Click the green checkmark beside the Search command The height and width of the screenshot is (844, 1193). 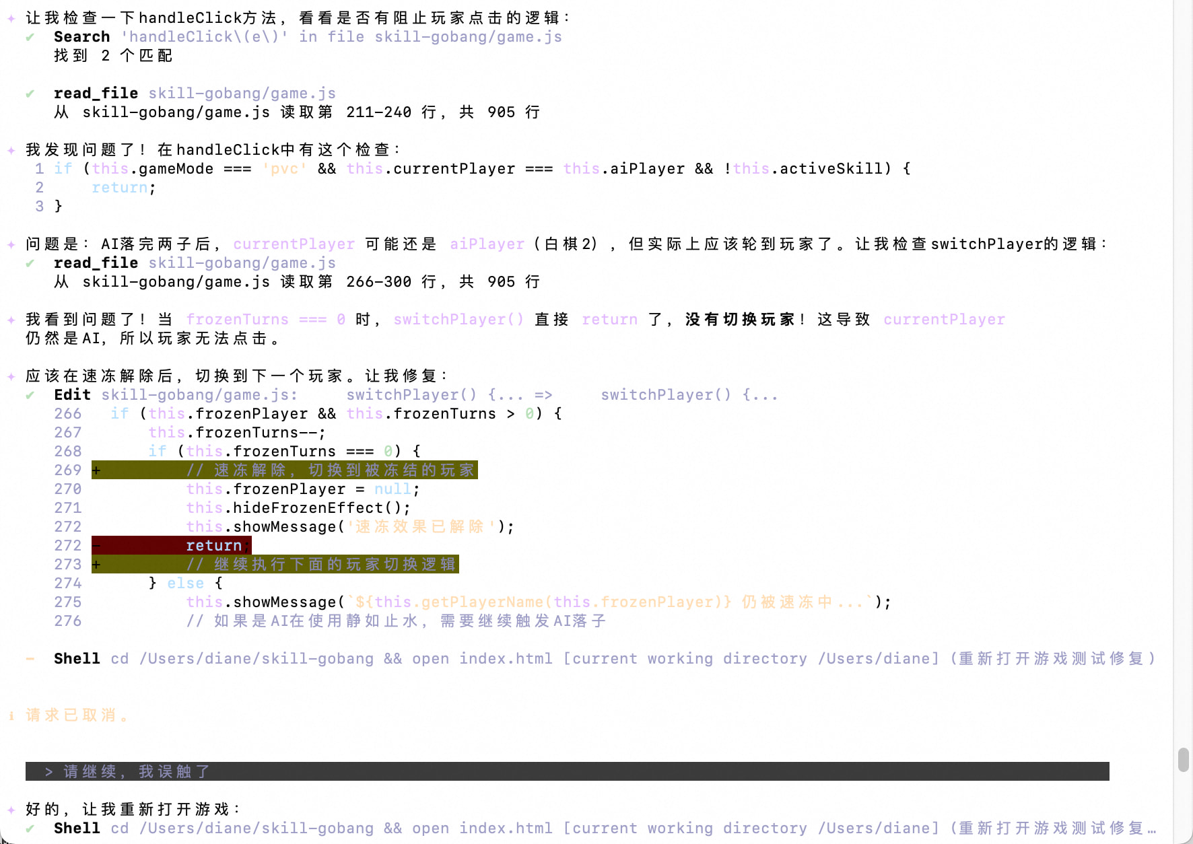tap(30, 37)
